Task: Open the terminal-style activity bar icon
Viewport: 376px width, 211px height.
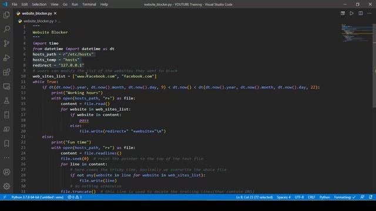Action: [6, 129]
